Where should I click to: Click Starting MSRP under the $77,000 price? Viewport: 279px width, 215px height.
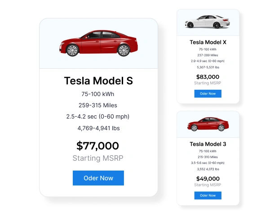(x=98, y=158)
